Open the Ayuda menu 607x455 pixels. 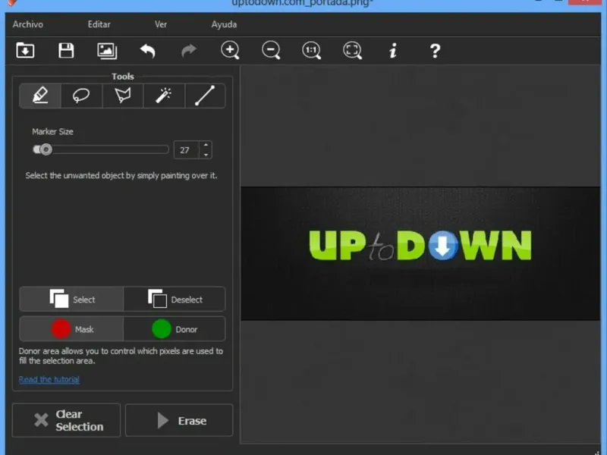pos(224,24)
